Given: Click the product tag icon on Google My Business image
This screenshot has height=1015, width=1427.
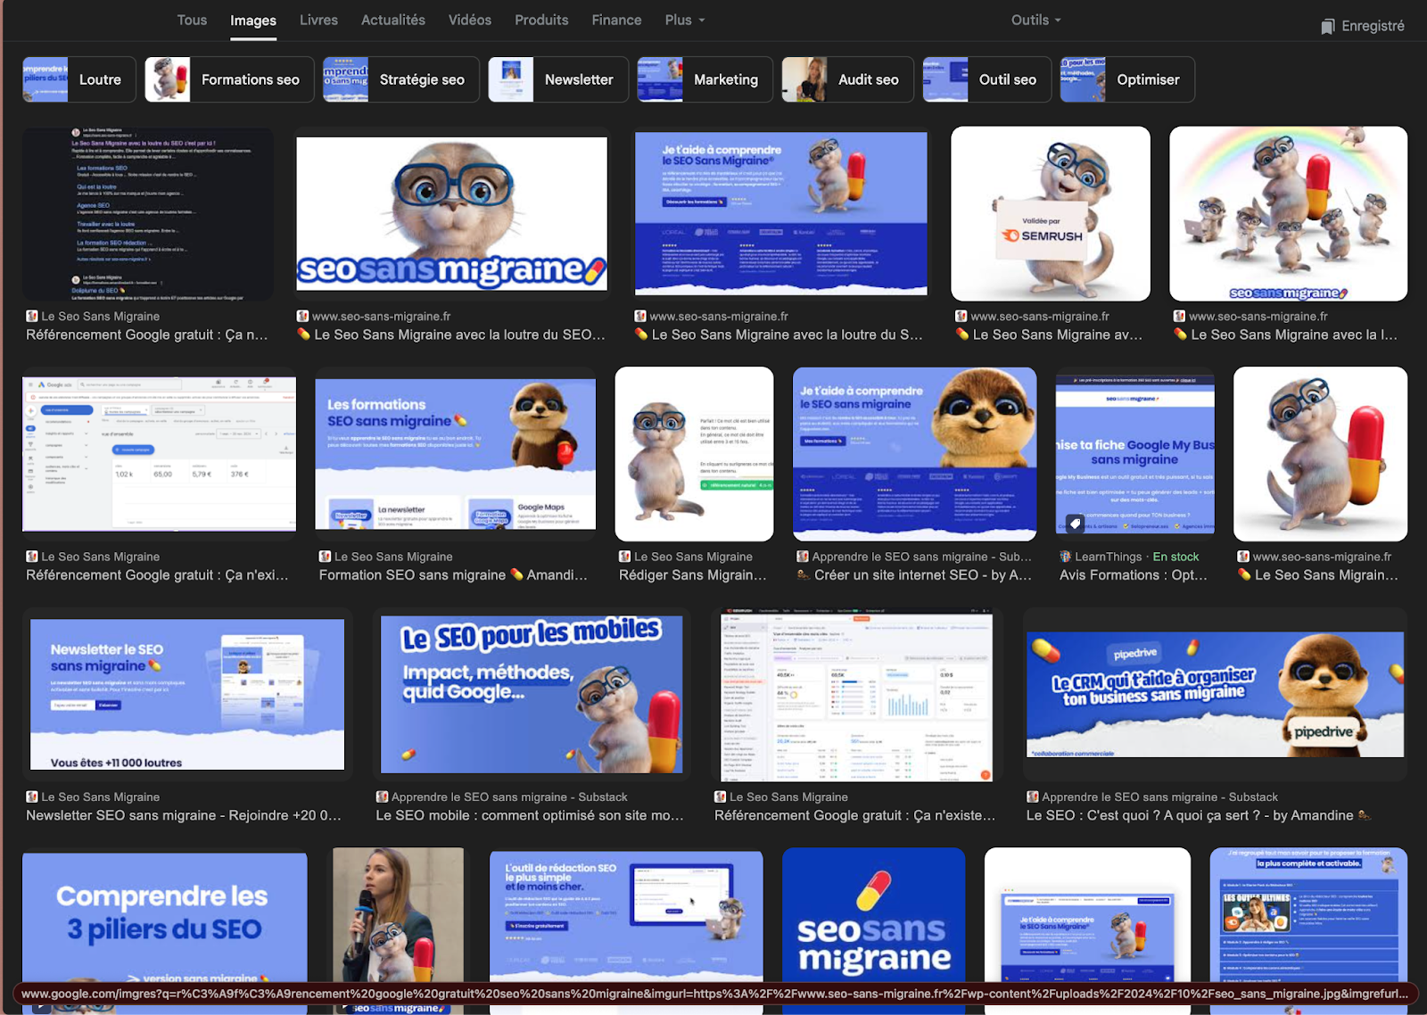Looking at the screenshot, I should pos(1075,523).
